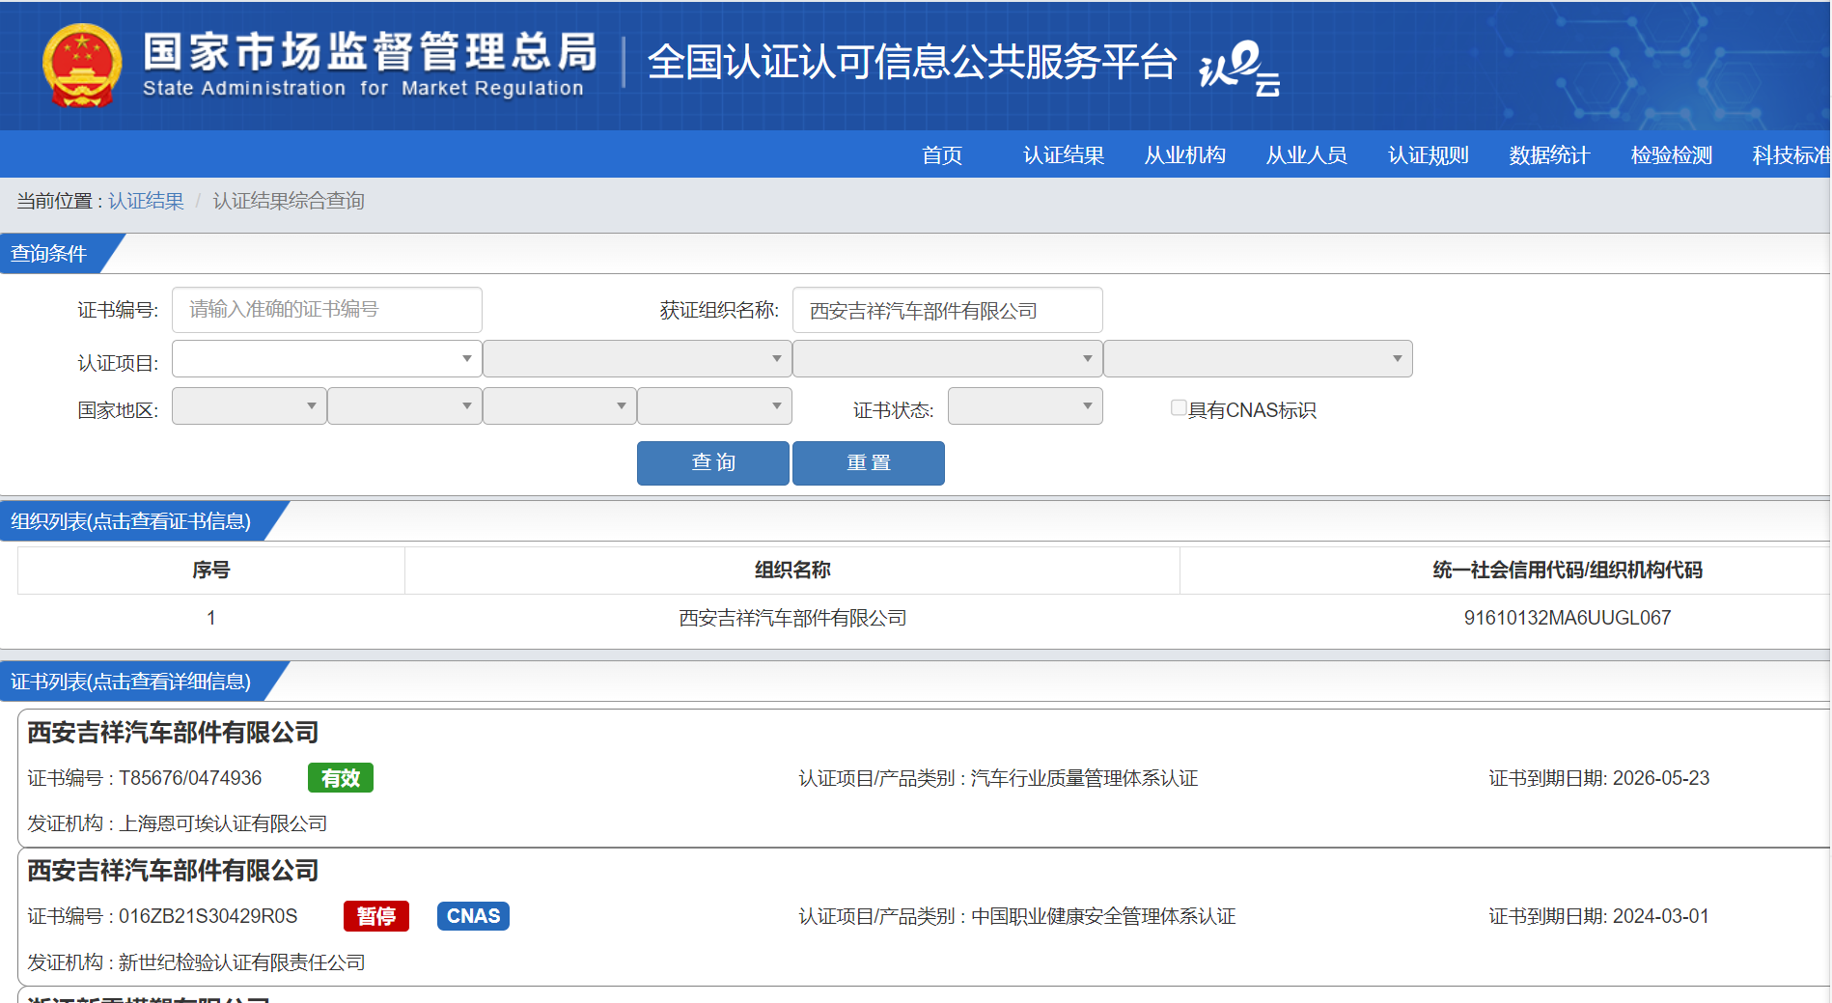Screen dimensions: 1832x1003
Task: Open the 检验检测 navigation menu
Action: tap(1672, 155)
